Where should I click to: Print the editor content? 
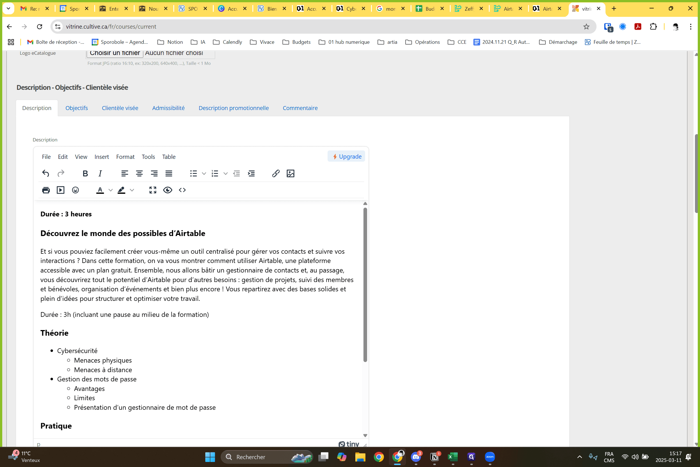(46, 190)
